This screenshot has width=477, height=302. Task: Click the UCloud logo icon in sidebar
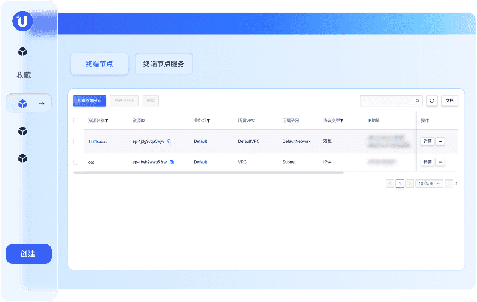click(x=22, y=21)
